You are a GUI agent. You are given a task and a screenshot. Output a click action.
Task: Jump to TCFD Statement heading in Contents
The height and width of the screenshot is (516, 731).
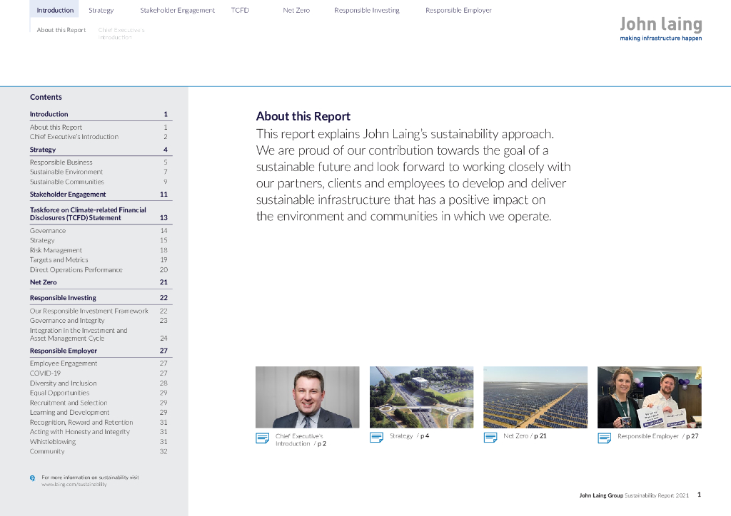tap(99, 214)
